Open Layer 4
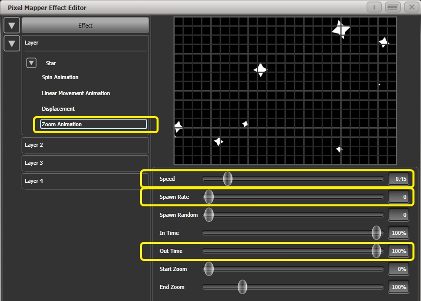 click(85, 181)
